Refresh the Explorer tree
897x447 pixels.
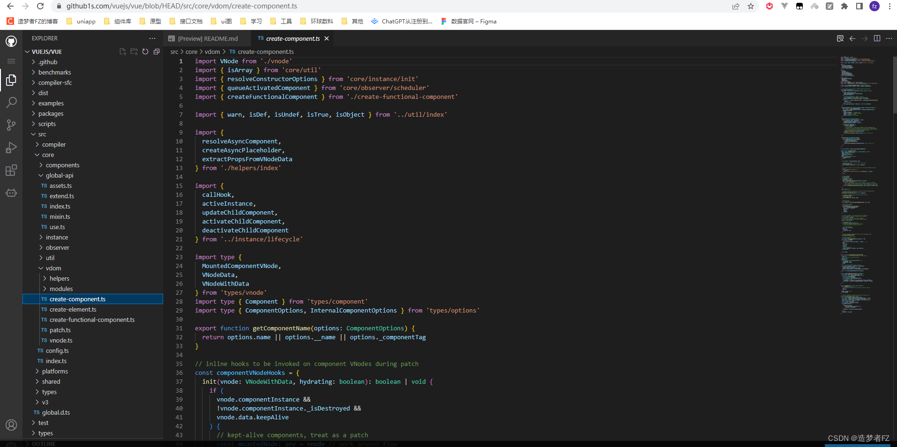(x=145, y=52)
